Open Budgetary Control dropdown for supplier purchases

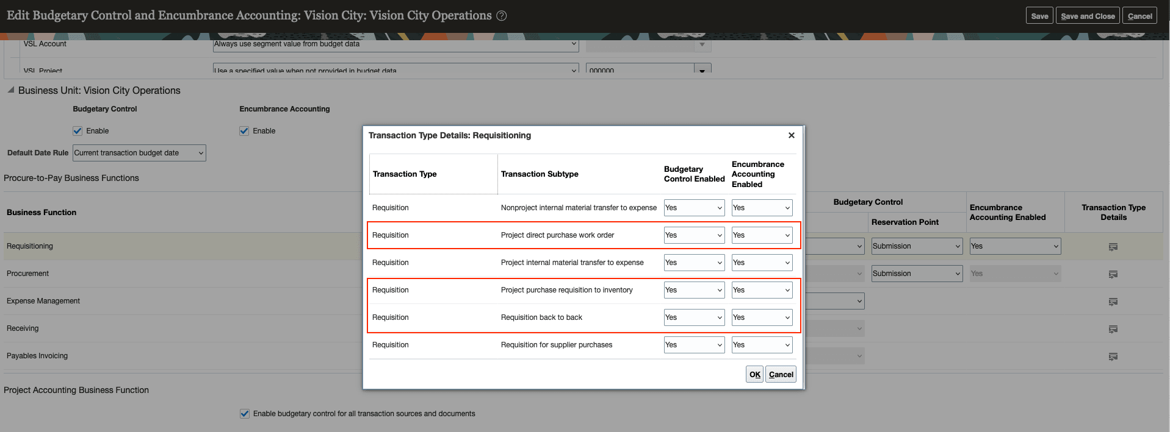(x=695, y=345)
